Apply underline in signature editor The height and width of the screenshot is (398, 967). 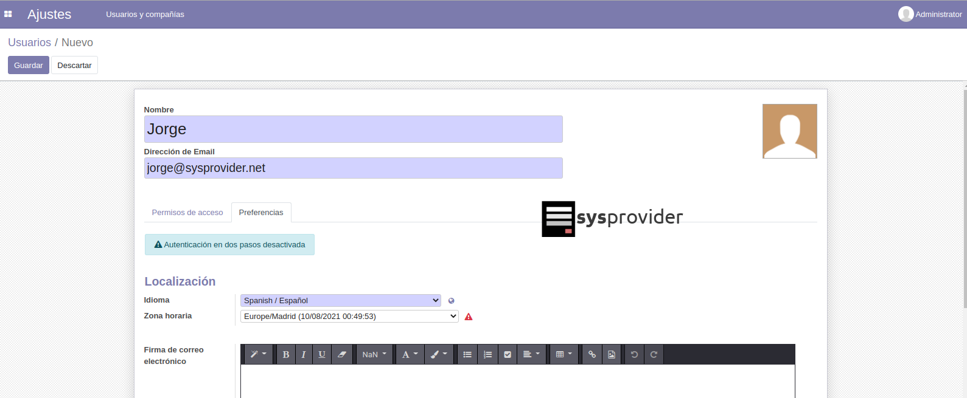click(x=322, y=354)
